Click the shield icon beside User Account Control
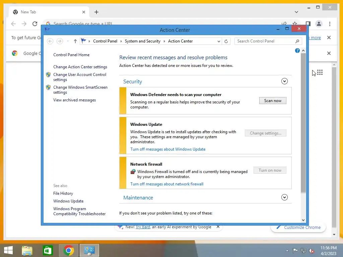Viewport: 343px width, 257px height. 48,75
